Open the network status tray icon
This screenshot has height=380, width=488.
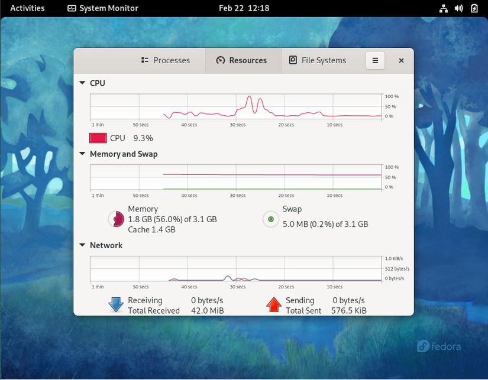[x=444, y=8]
